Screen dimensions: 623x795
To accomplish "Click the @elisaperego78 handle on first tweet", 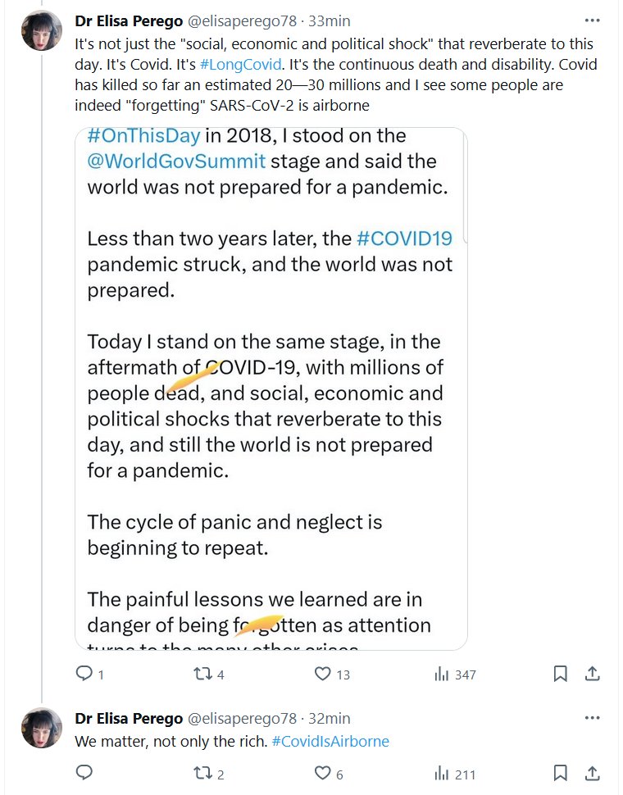I will tap(243, 20).
